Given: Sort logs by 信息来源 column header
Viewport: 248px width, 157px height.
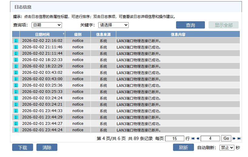Looking at the screenshot, I should coord(103,34).
